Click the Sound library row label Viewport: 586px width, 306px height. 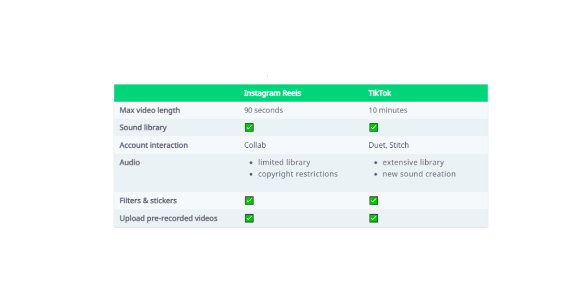click(x=143, y=127)
